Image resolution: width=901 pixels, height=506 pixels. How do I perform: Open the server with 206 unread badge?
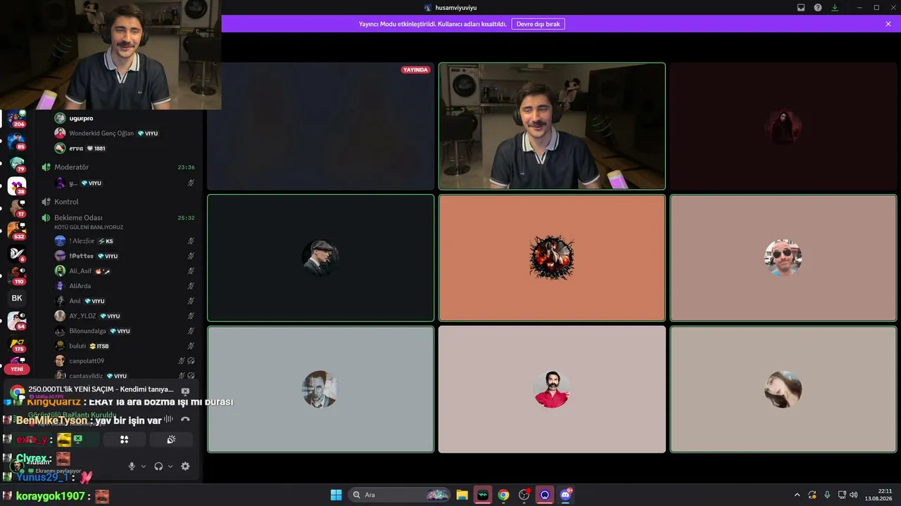click(17, 118)
